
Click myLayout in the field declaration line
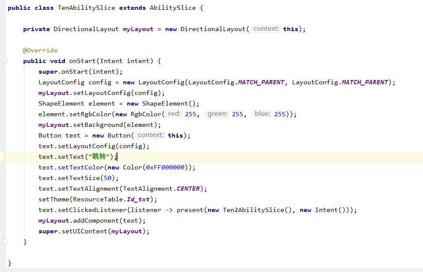[x=138, y=29]
